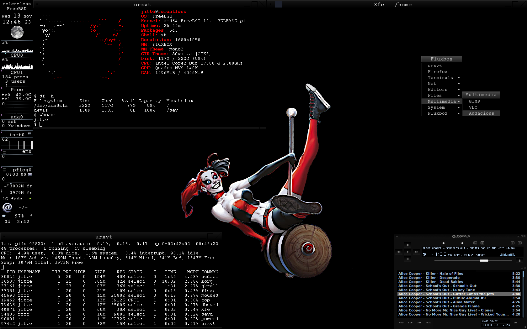Toggle the playlist editor visibility button

click(x=482, y=243)
